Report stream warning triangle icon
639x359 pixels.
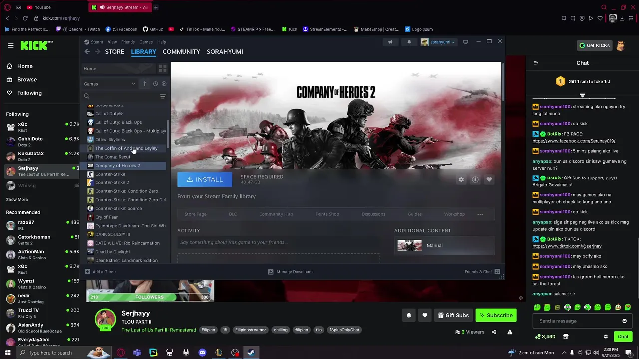click(x=510, y=332)
